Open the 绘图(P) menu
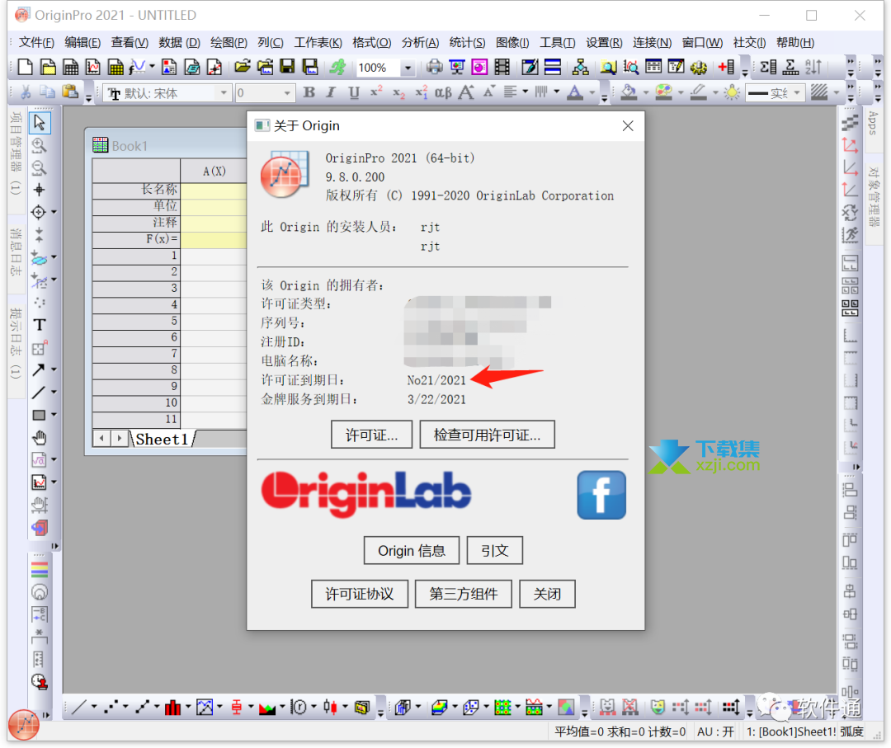The width and height of the screenshot is (891, 748). (229, 43)
